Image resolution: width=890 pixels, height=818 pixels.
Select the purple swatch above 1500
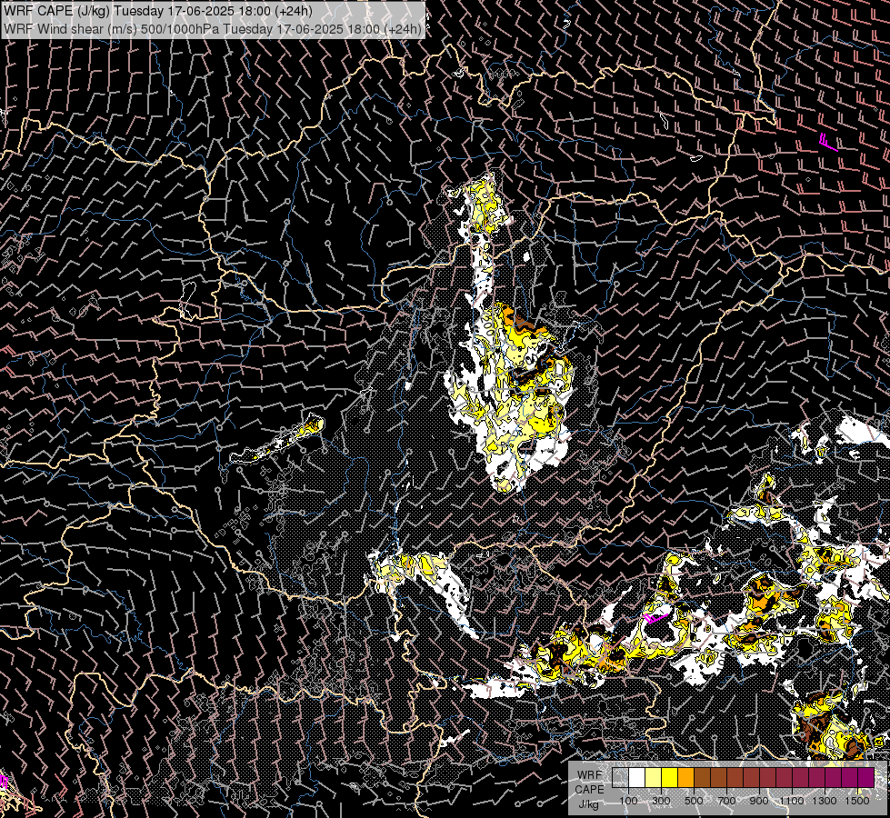[x=865, y=777]
